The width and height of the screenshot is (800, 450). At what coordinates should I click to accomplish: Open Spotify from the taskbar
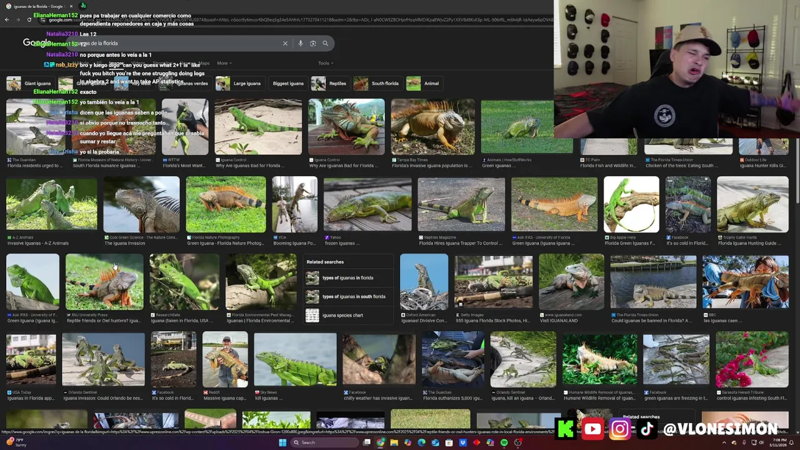point(504,442)
